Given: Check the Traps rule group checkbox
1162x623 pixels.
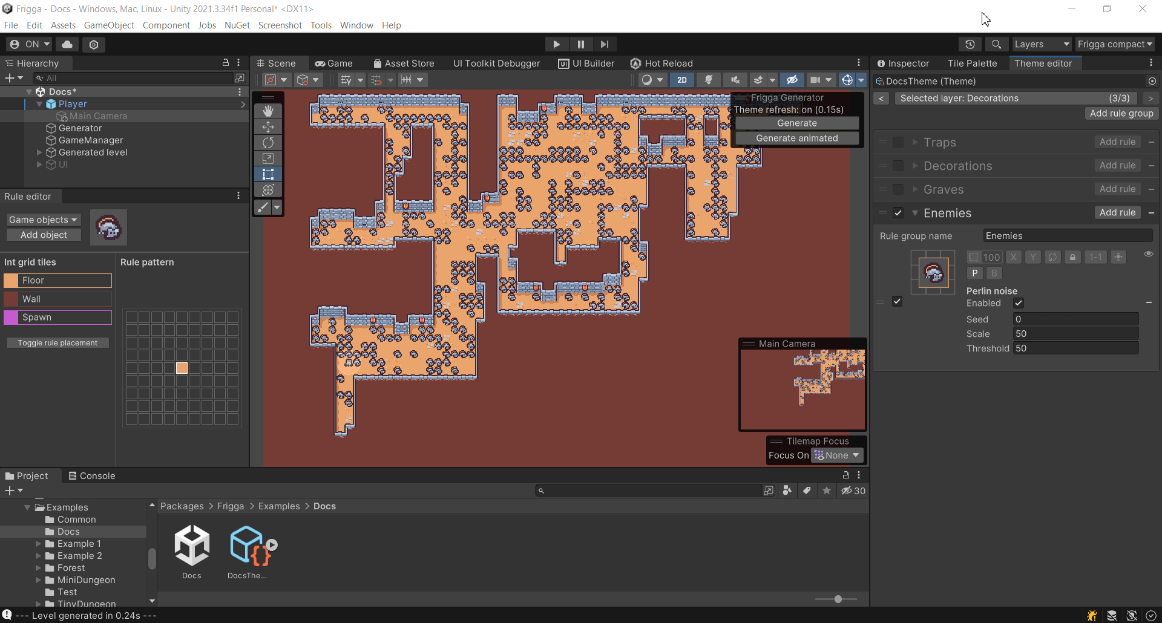Looking at the screenshot, I should point(898,142).
